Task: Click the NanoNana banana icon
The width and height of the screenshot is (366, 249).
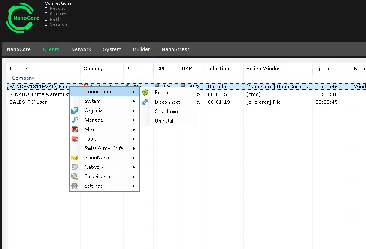Action: click(x=75, y=158)
